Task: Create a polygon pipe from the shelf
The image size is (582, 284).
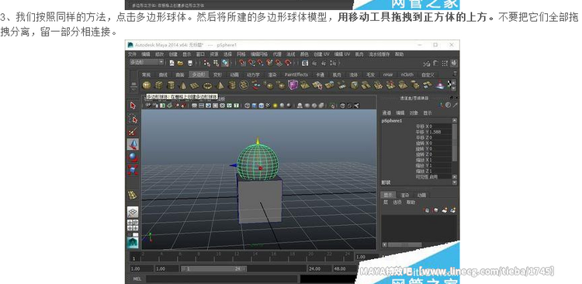Action: tap(232, 85)
